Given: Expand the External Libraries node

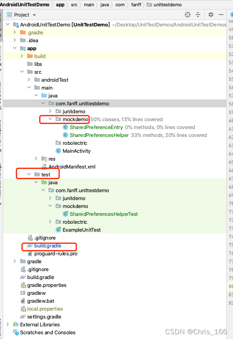Looking at the screenshot, I should (8, 324).
